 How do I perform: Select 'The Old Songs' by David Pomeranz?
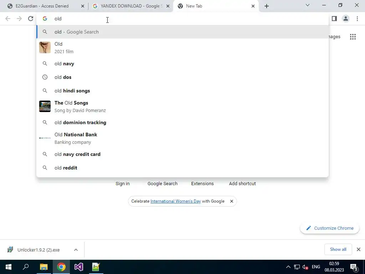(x=182, y=106)
